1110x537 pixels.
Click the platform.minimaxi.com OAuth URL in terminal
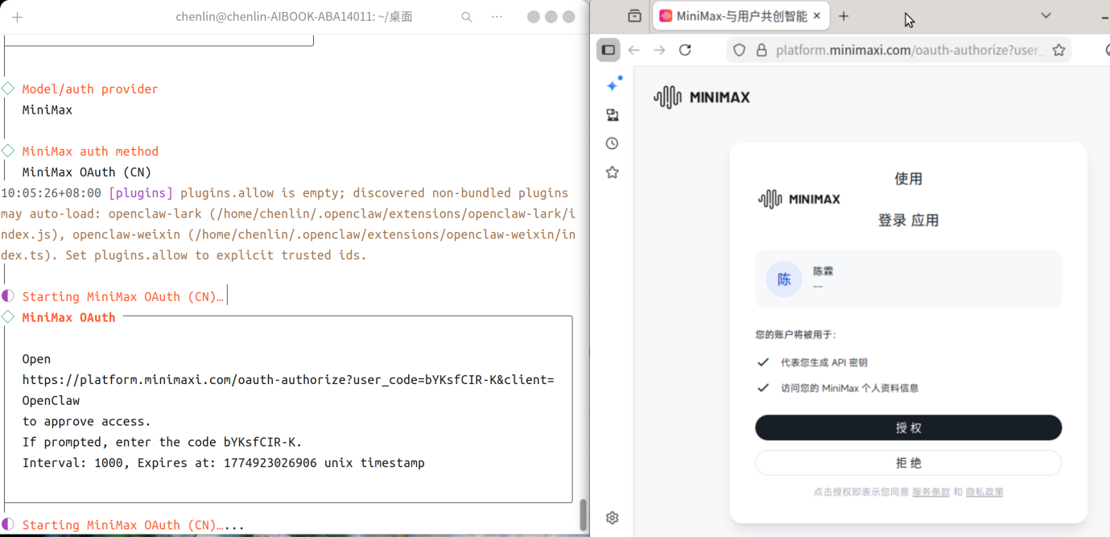pyautogui.click(x=288, y=380)
